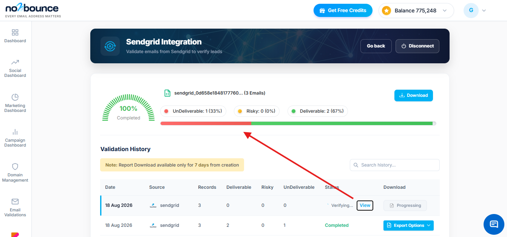Click the Go back button
Viewport: 507px width, 237px height.
(x=376, y=46)
